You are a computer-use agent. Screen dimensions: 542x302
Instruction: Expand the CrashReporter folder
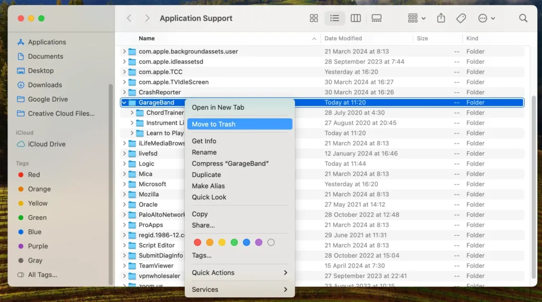124,92
